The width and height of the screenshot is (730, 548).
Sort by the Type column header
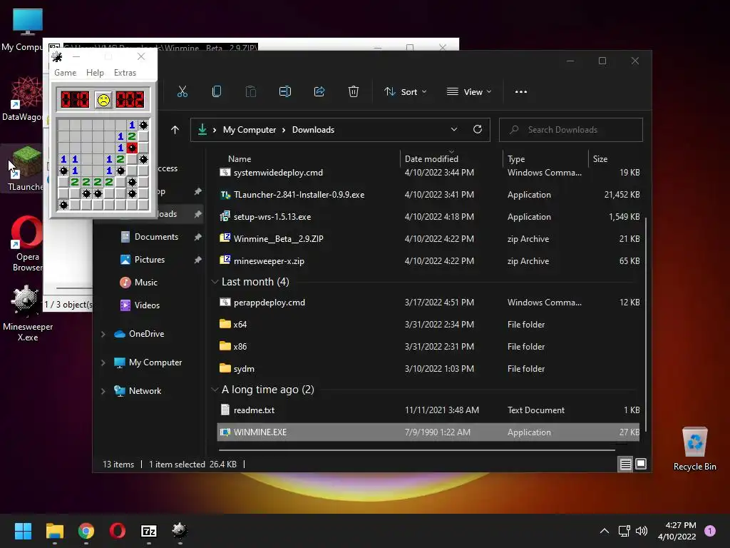(x=516, y=159)
